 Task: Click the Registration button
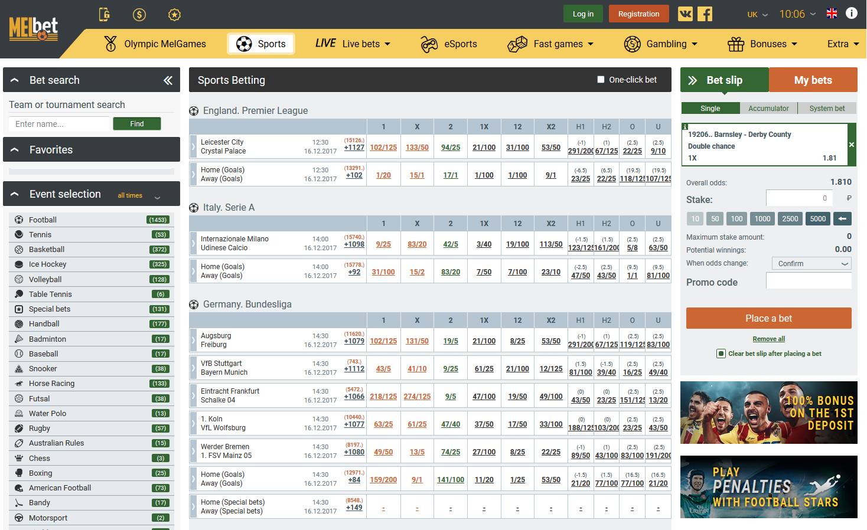pos(638,14)
